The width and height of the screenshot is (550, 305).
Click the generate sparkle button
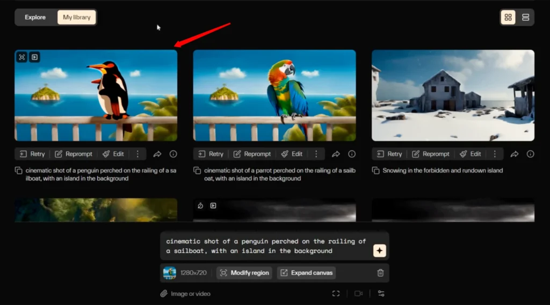(x=380, y=251)
